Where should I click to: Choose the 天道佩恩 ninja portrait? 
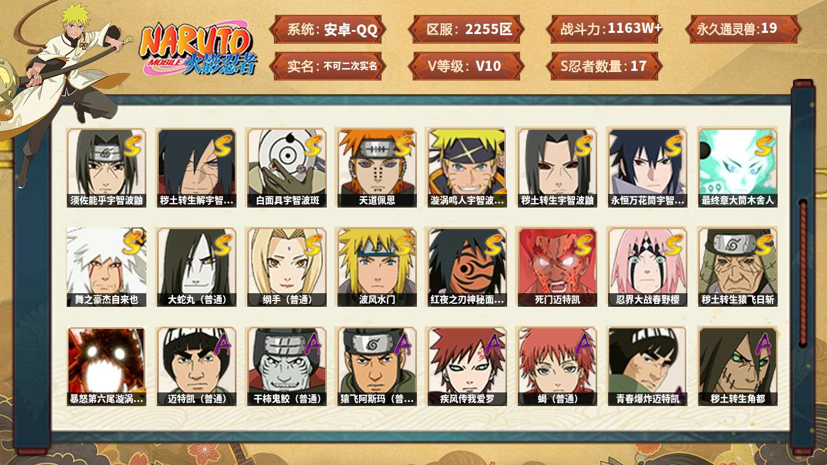[x=377, y=167]
